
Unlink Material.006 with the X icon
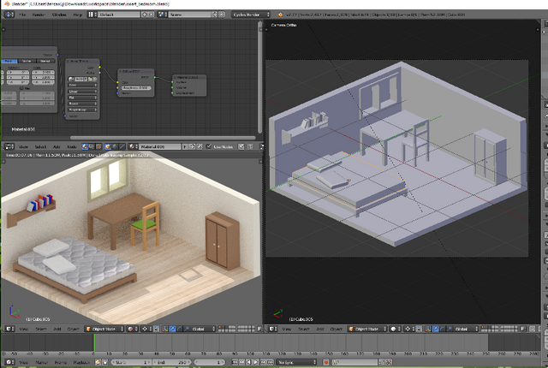click(x=200, y=146)
